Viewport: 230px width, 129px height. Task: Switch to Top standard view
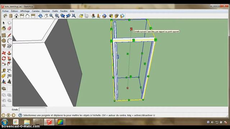tap(11, 16)
